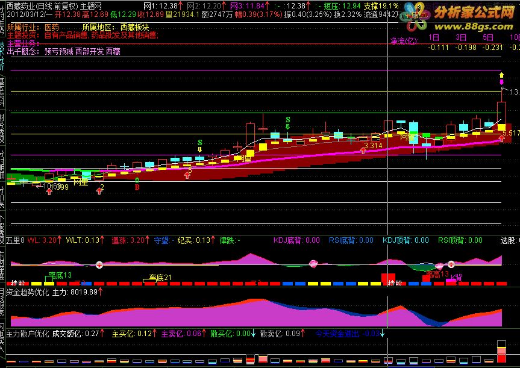Click the magenta down arrow above last candle
Viewport: 520px width, 368px height.
coord(501,81)
